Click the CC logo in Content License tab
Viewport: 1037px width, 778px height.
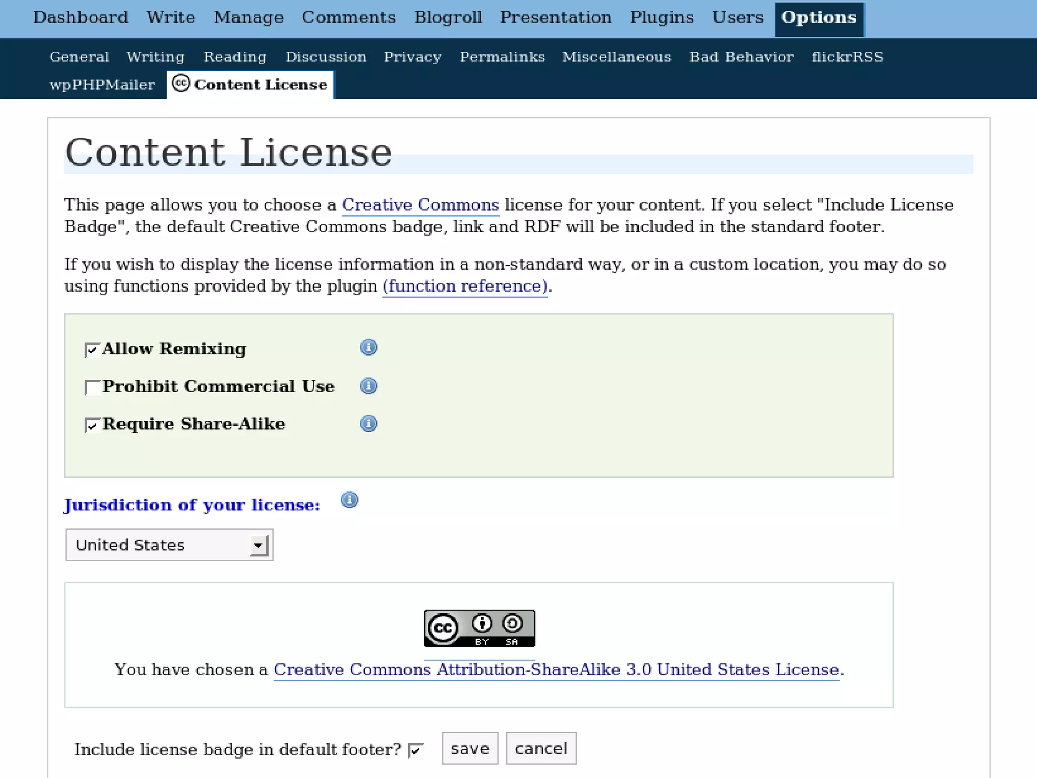[181, 83]
